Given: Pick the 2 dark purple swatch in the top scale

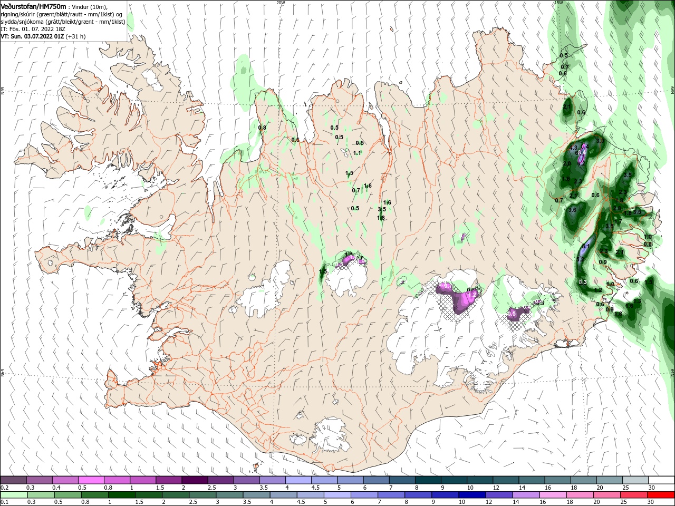Looking at the screenshot, I should click(195, 480).
